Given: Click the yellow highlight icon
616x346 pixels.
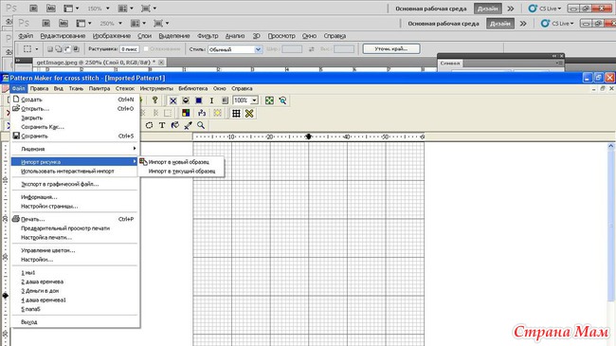Looking at the screenshot, I should click(217, 113).
